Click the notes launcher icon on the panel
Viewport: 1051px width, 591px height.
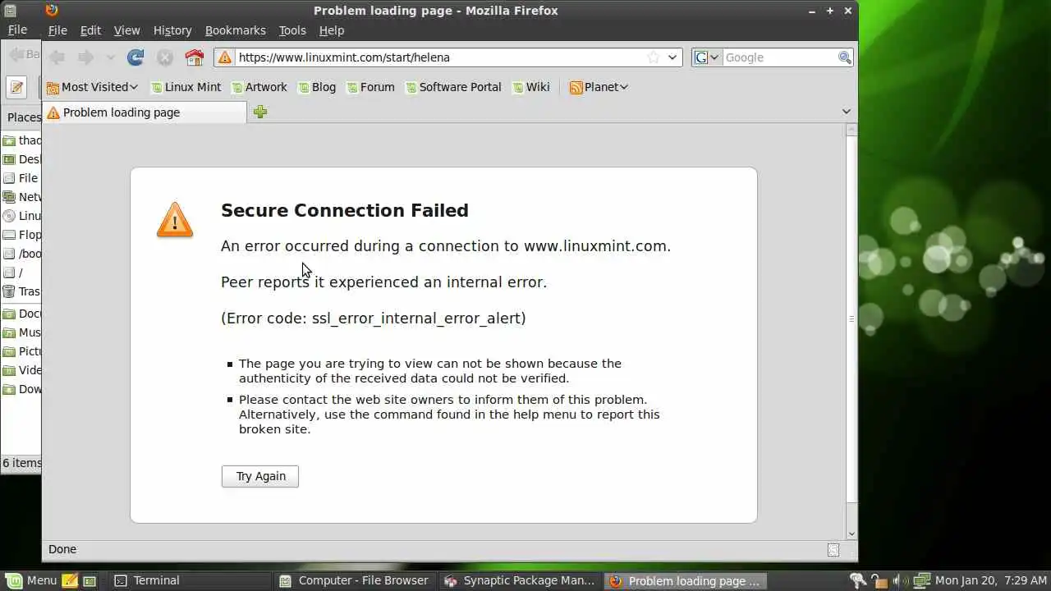(x=70, y=580)
